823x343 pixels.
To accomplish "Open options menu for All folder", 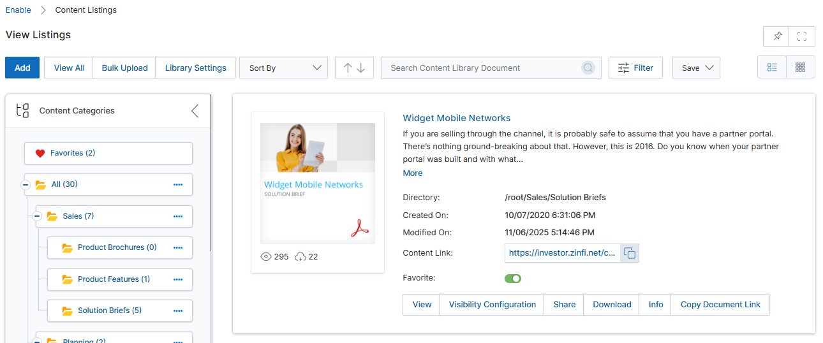I will point(178,184).
